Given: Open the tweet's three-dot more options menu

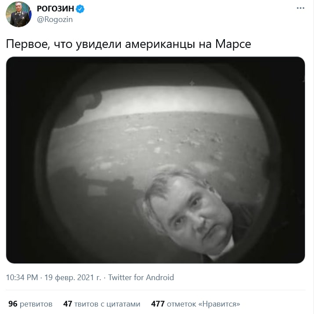Looking at the screenshot, I should point(301,8).
